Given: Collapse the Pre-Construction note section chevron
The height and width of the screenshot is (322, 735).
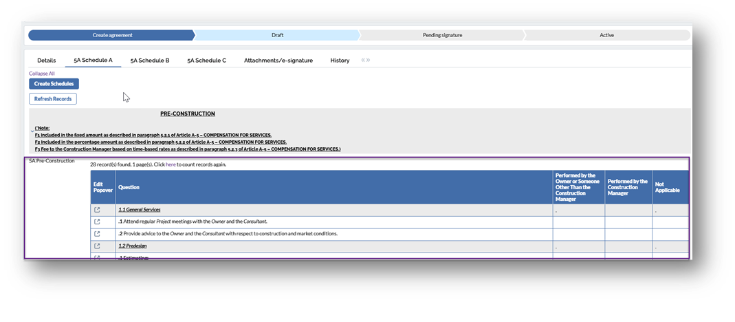Looking at the screenshot, I should pyautogui.click(x=32, y=131).
